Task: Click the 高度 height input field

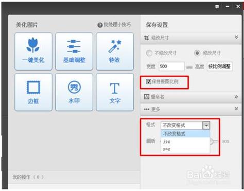Action: pyautogui.click(x=220, y=66)
